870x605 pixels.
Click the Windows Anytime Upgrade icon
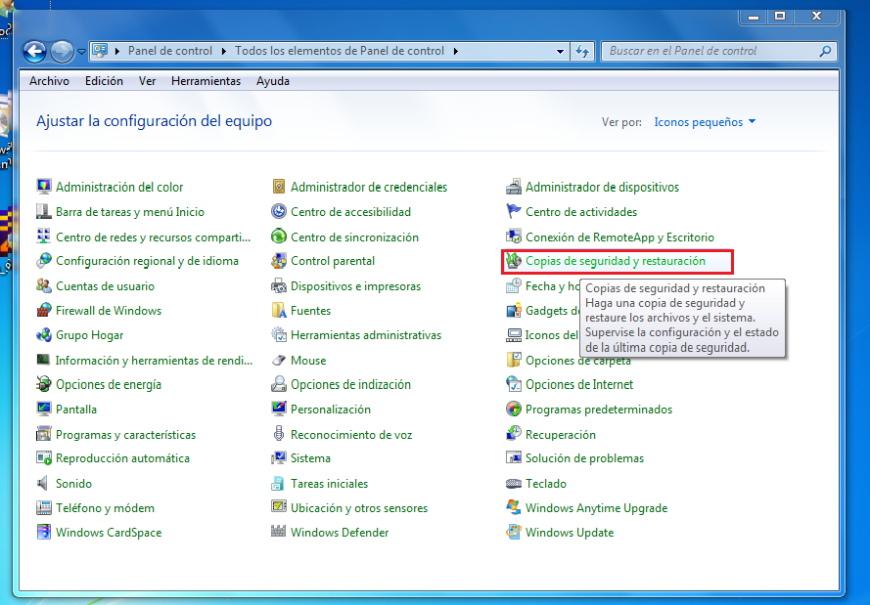tap(514, 507)
